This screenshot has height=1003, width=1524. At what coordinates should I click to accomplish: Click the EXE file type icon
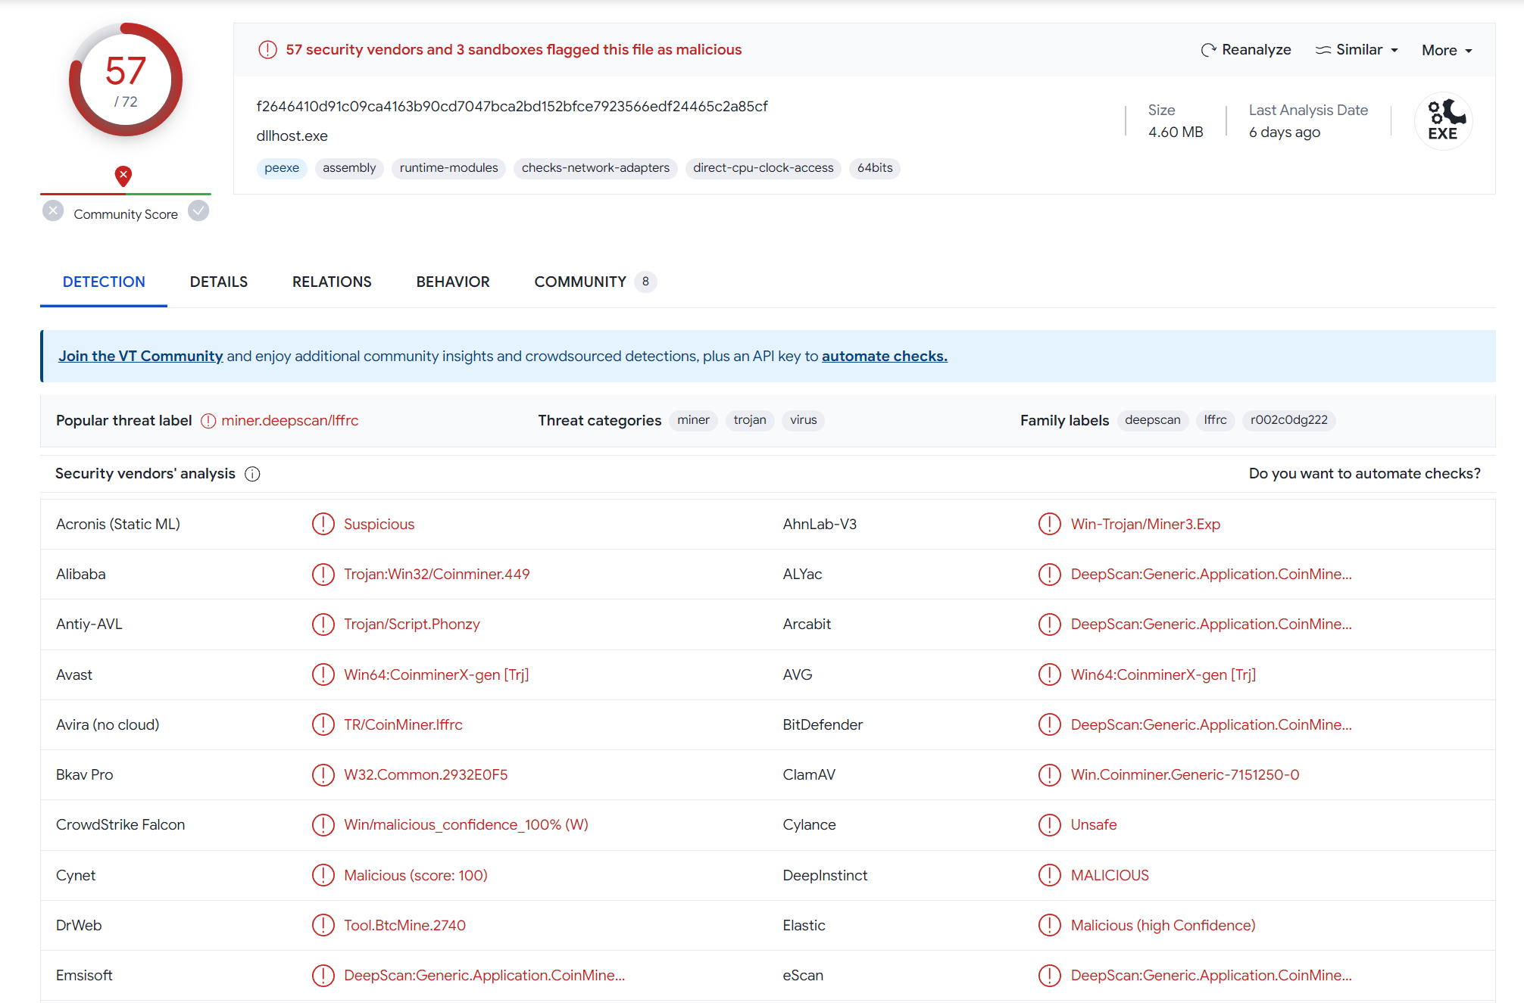(x=1444, y=121)
